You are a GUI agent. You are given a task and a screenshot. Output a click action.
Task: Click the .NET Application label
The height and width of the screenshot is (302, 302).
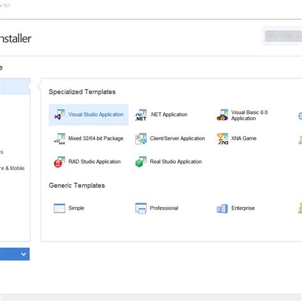[x=169, y=115]
